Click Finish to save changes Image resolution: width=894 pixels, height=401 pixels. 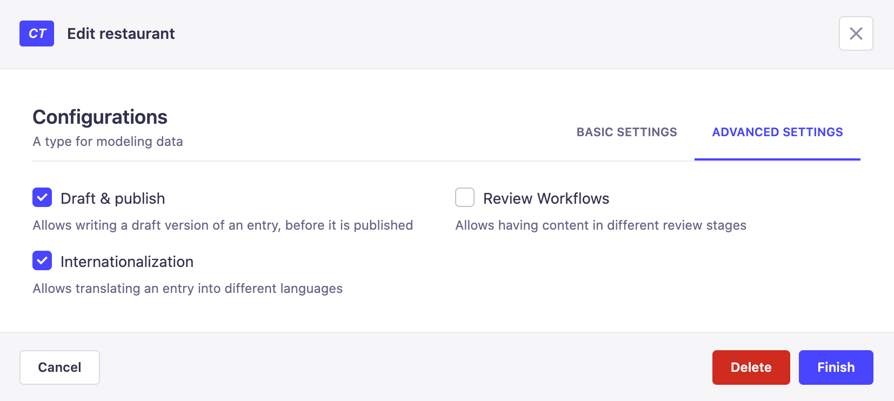click(x=836, y=367)
